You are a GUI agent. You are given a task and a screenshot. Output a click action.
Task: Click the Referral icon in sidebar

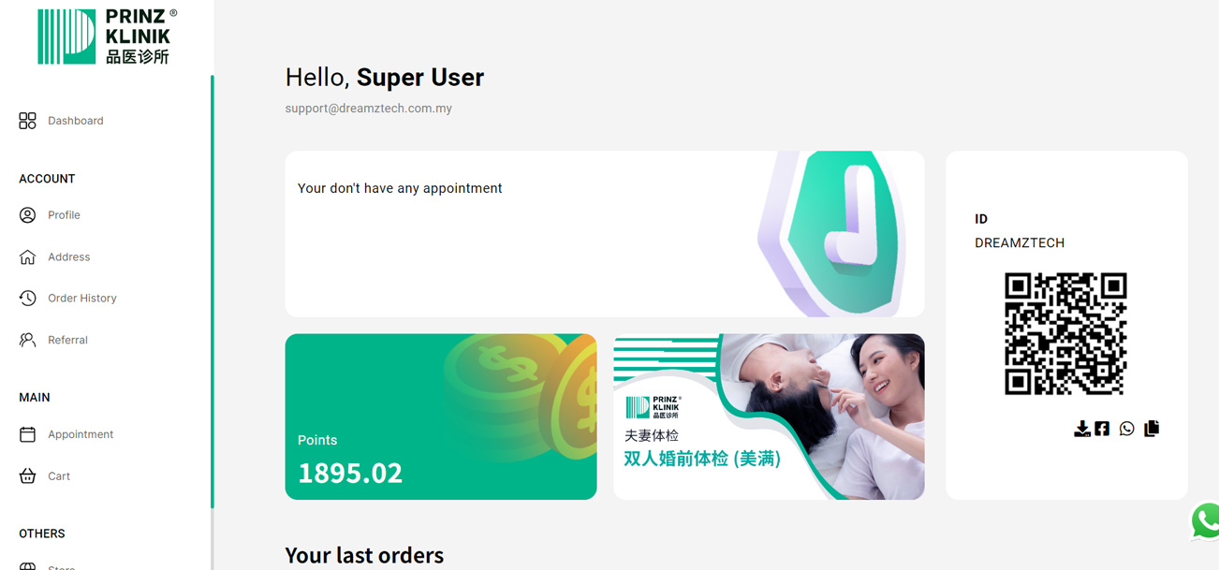click(x=27, y=340)
